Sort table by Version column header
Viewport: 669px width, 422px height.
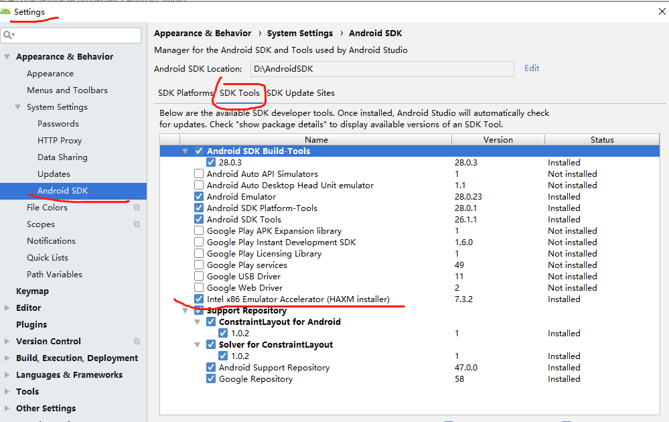tap(498, 139)
